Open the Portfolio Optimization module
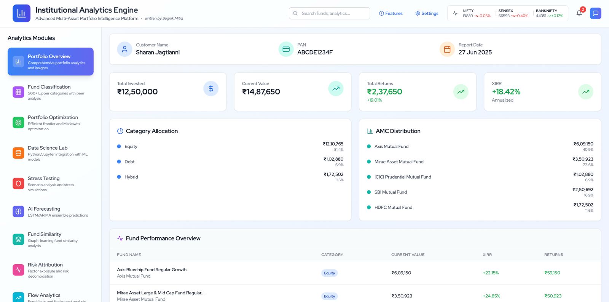The height and width of the screenshot is (302, 609). tap(51, 123)
